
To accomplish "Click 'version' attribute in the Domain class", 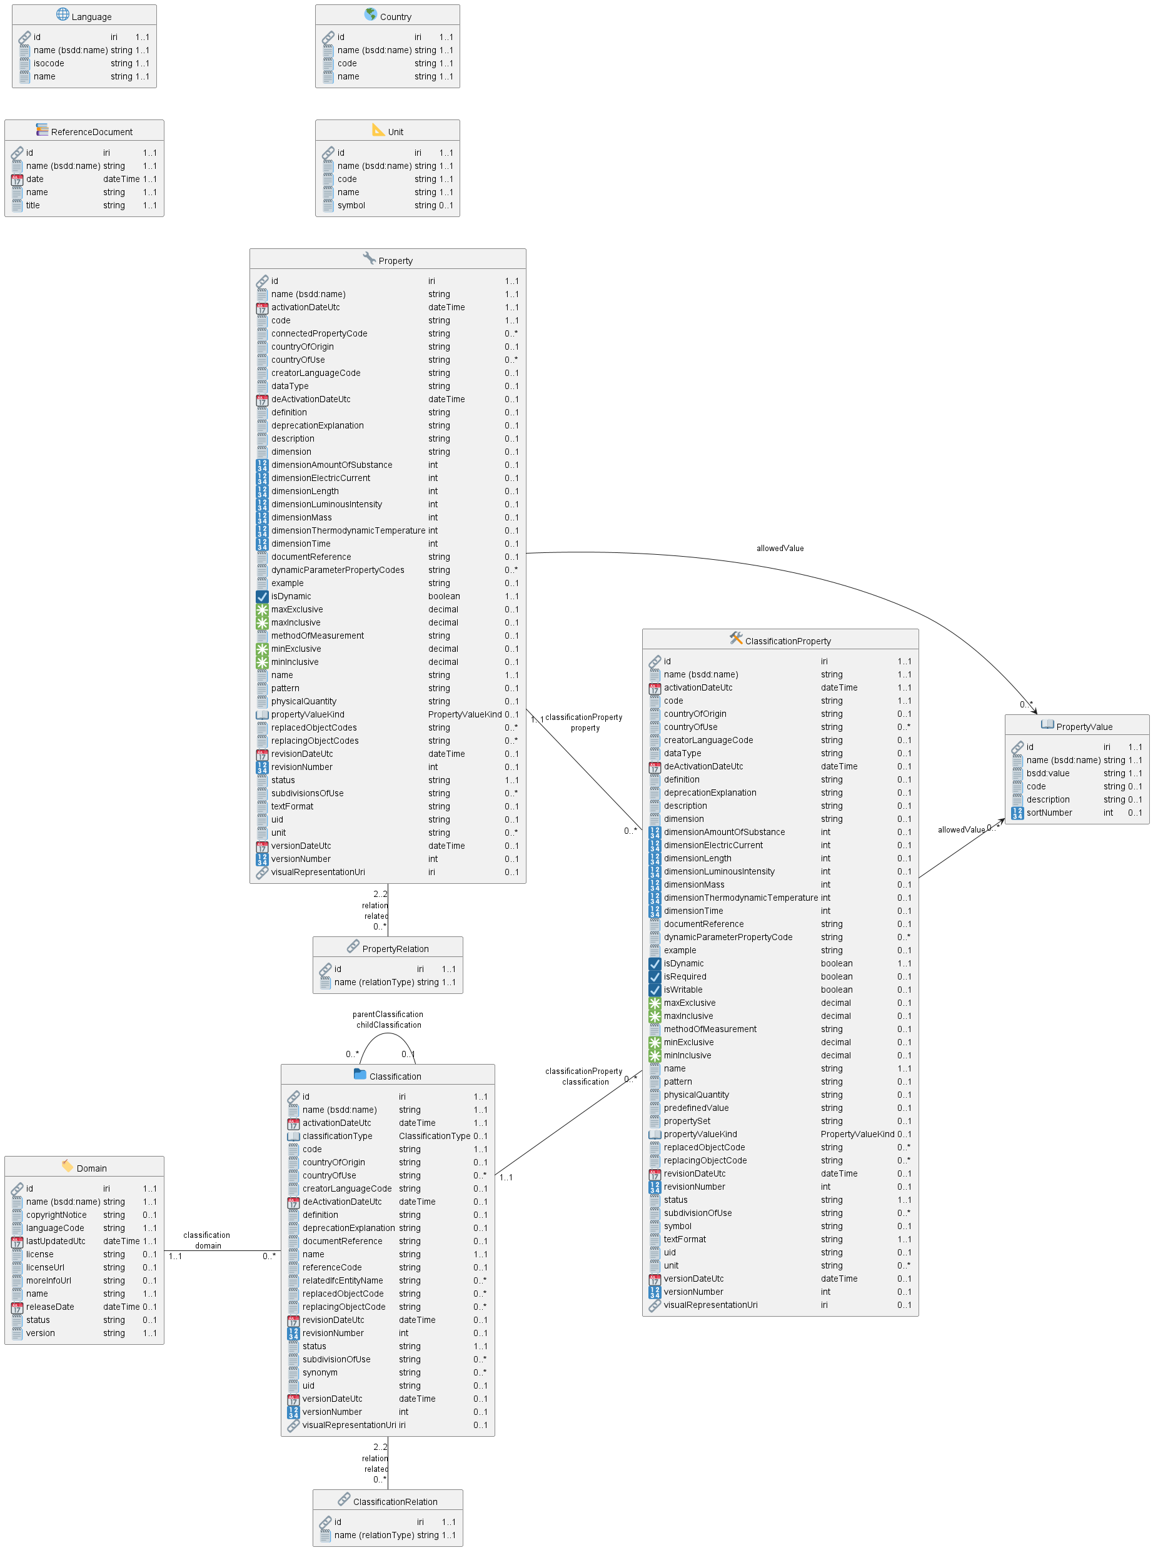I will [x=41, y=1334].
